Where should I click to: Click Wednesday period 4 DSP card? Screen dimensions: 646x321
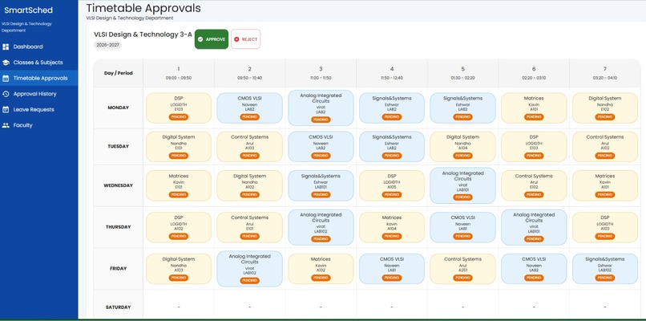392,185
